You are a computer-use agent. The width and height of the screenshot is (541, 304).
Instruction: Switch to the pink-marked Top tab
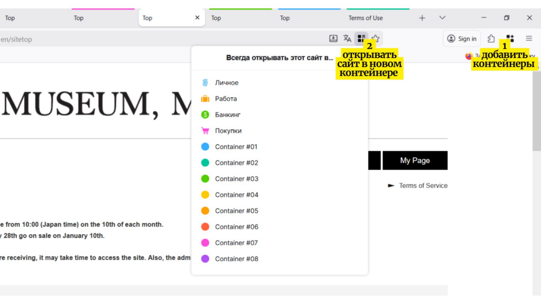(103, 18)
